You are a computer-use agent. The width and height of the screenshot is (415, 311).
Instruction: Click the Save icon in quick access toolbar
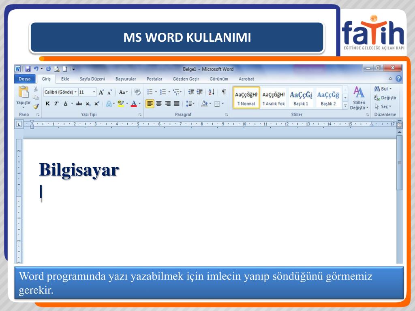pos(28,69)
